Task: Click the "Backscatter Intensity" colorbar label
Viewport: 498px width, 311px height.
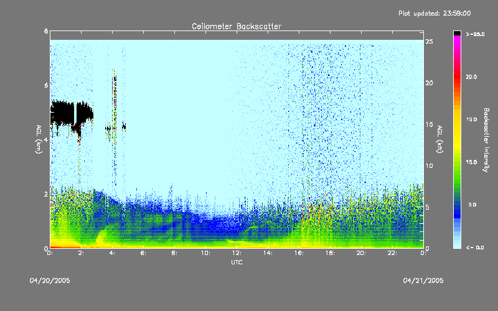Action: coord(486,140)
